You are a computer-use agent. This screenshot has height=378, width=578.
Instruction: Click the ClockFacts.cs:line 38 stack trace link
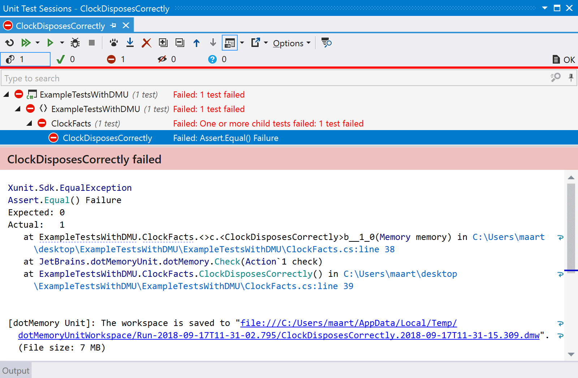tap(340, 249)
